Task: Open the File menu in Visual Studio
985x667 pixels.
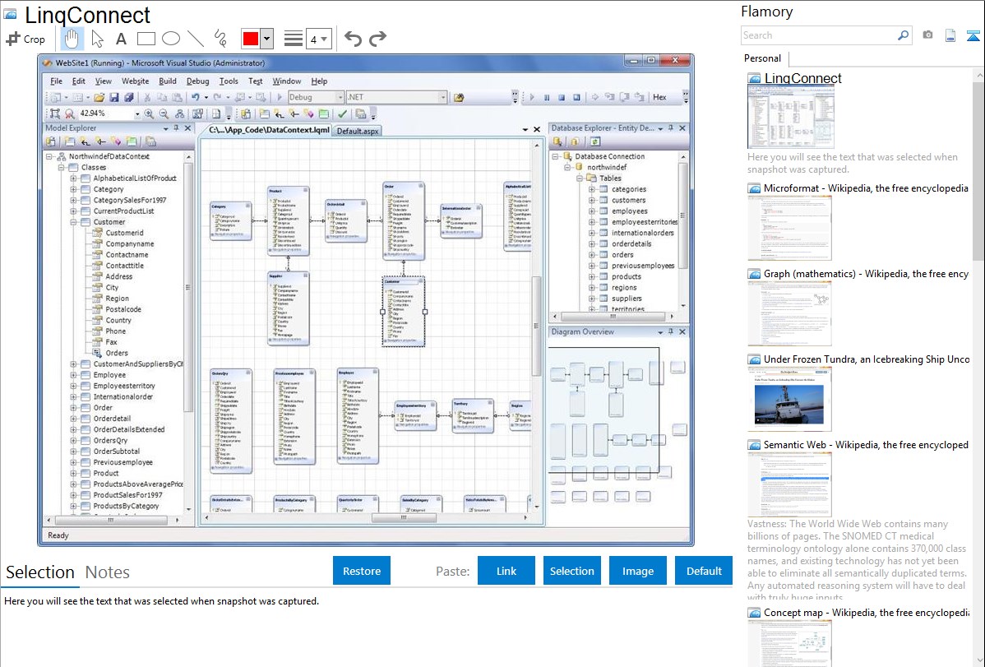Action: tap(57, 81)
